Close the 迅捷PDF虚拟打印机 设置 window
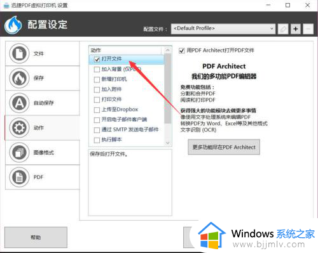Image resolution: width=318 pixels, height=253 pixels. (x=307, y=5)
